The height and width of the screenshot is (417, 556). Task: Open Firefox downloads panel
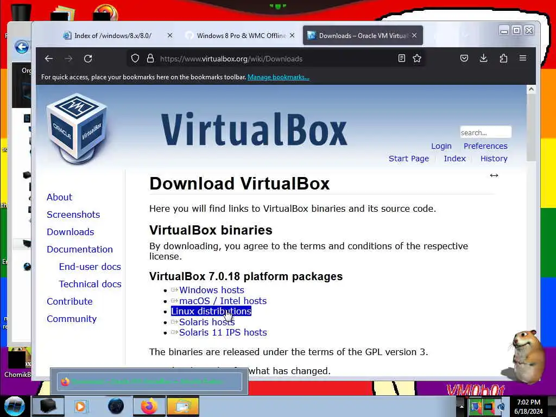(x=483, y=58)
